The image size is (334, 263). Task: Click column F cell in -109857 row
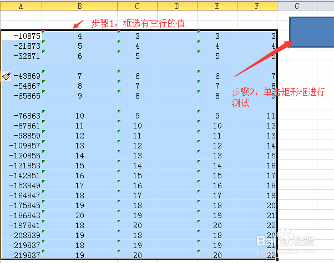tap(257, 146)
